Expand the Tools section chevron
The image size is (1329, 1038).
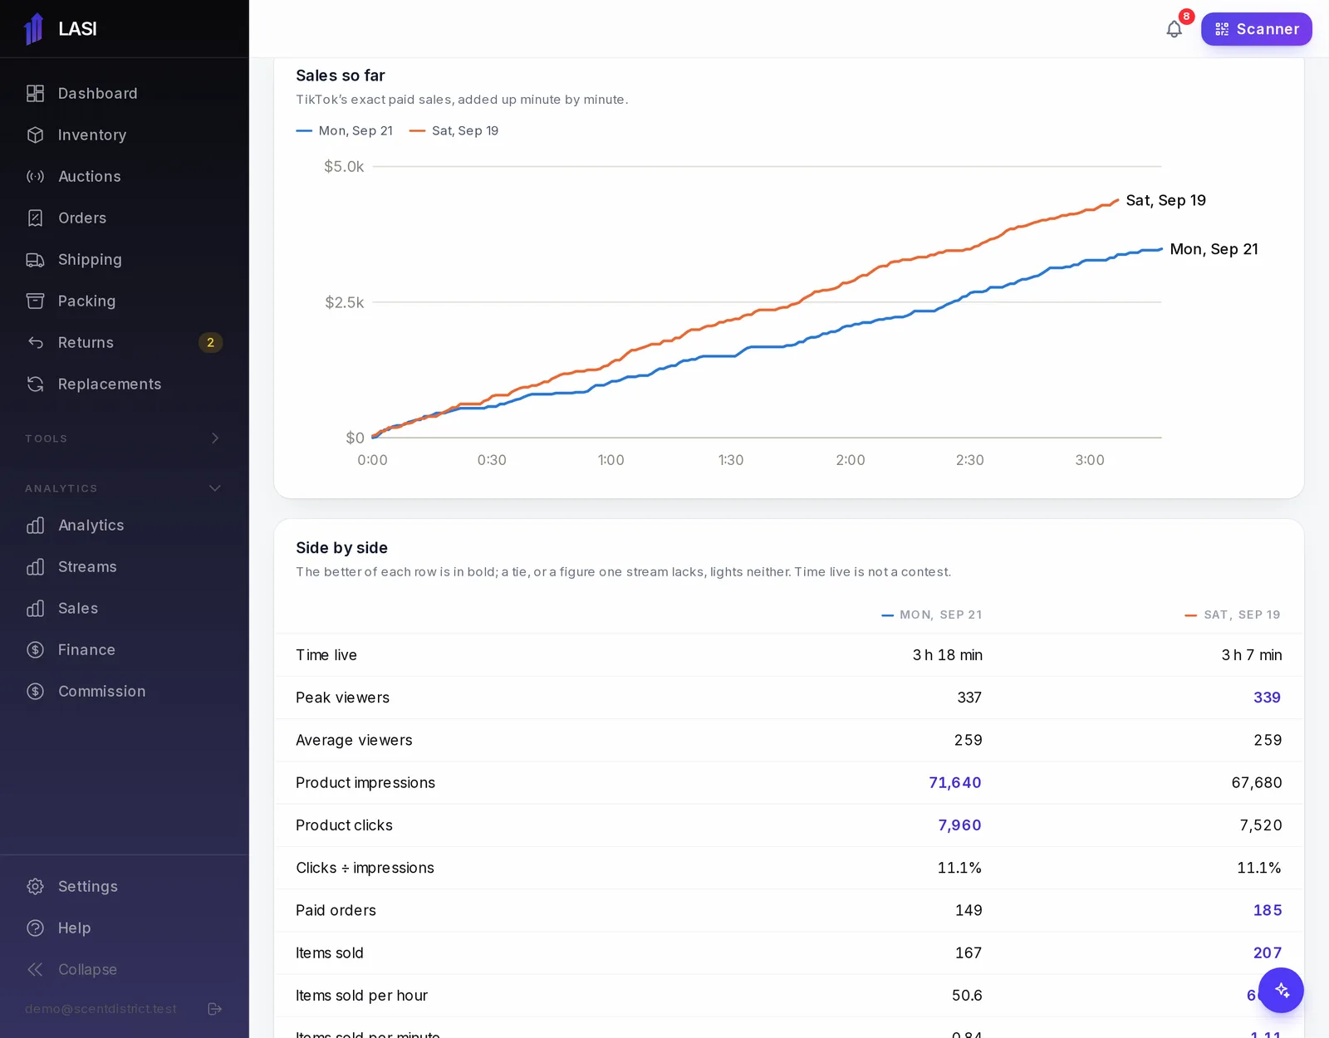215,438
